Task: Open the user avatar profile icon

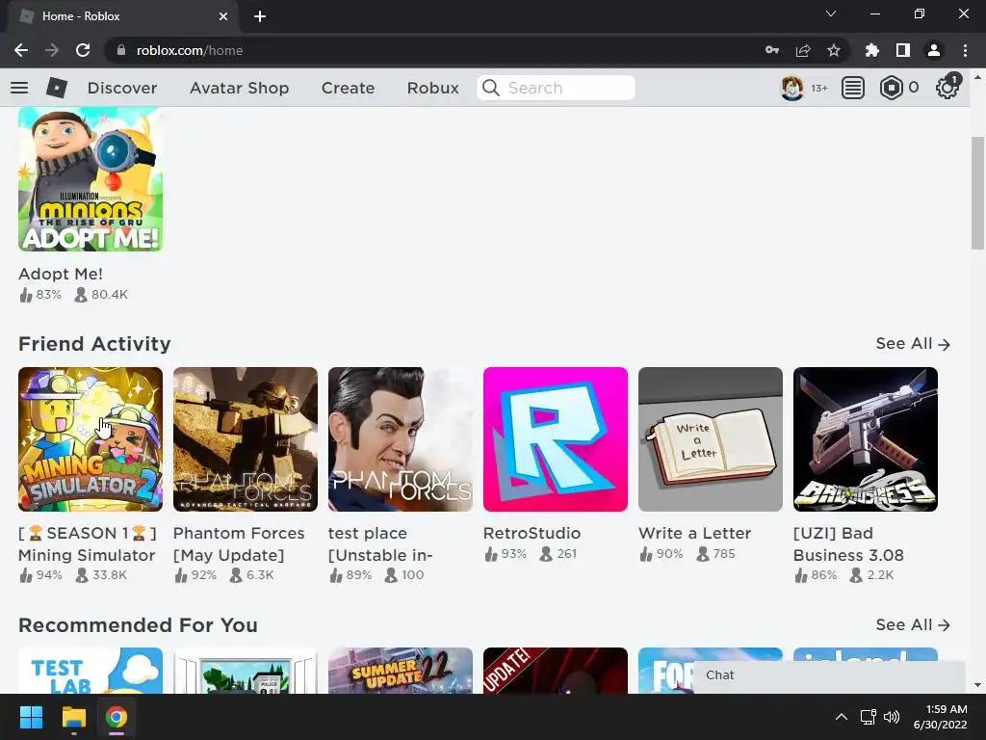Action: click(791, 88)
